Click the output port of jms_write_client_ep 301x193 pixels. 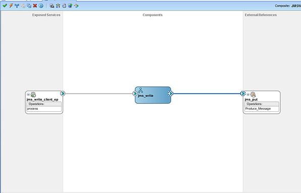point(63,93)
